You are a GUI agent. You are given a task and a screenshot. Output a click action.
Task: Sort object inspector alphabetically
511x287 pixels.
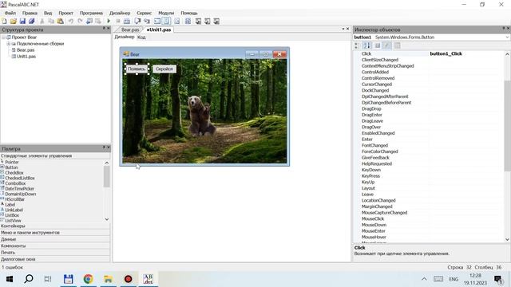click(366, 45)
